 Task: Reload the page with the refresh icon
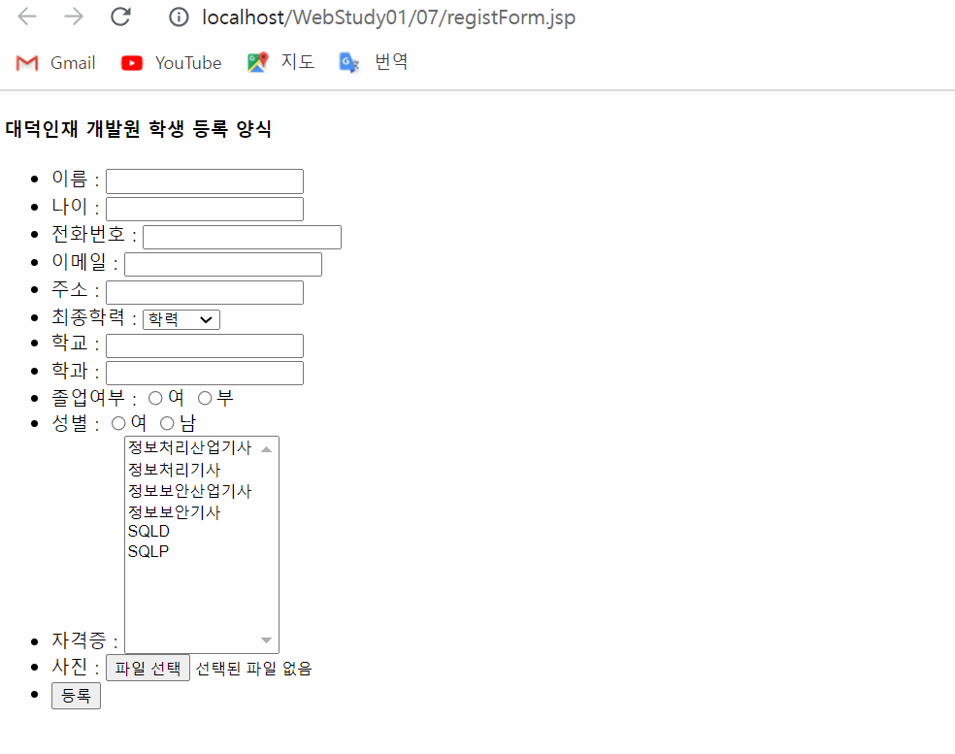(120, 16)
